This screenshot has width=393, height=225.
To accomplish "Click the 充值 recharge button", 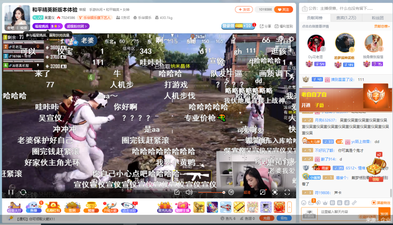I will (267, 218).
